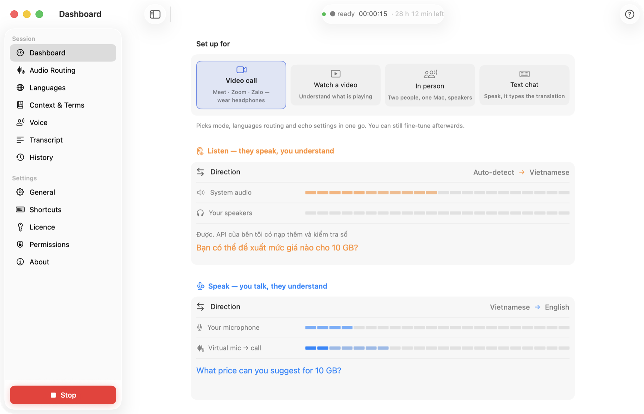The height and width of the screenshot is (414, 644).
Task: Click swap arrows icon in Speak Direction row
Action: [x=200, y=307]
